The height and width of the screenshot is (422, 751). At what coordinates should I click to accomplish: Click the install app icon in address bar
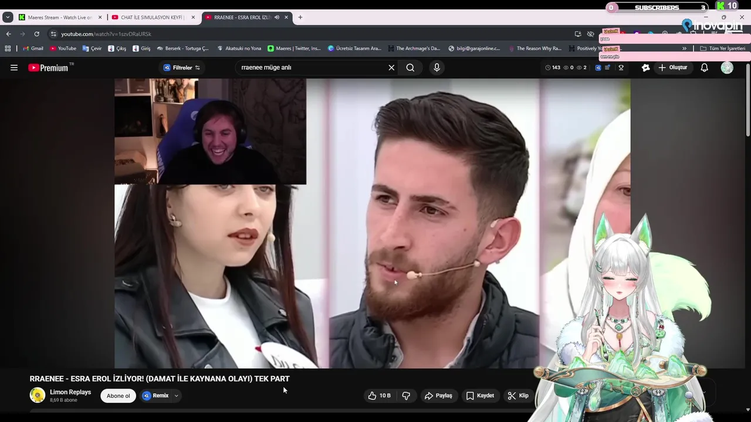(x=578, y=34)
